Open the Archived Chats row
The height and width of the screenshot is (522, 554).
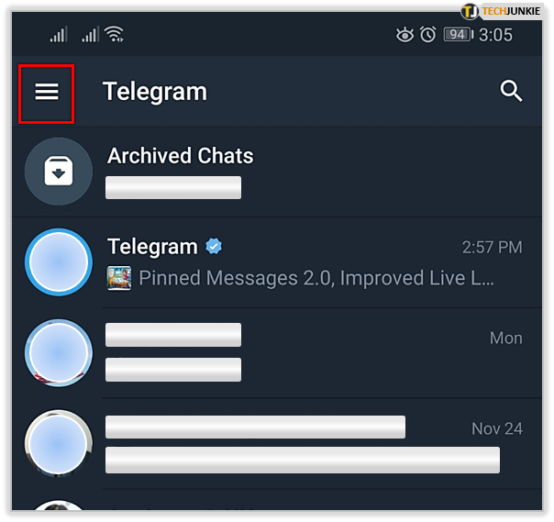(277, 172)
